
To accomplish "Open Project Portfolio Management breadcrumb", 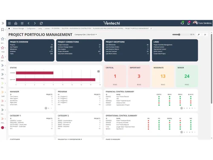I will tap(137, 29).
